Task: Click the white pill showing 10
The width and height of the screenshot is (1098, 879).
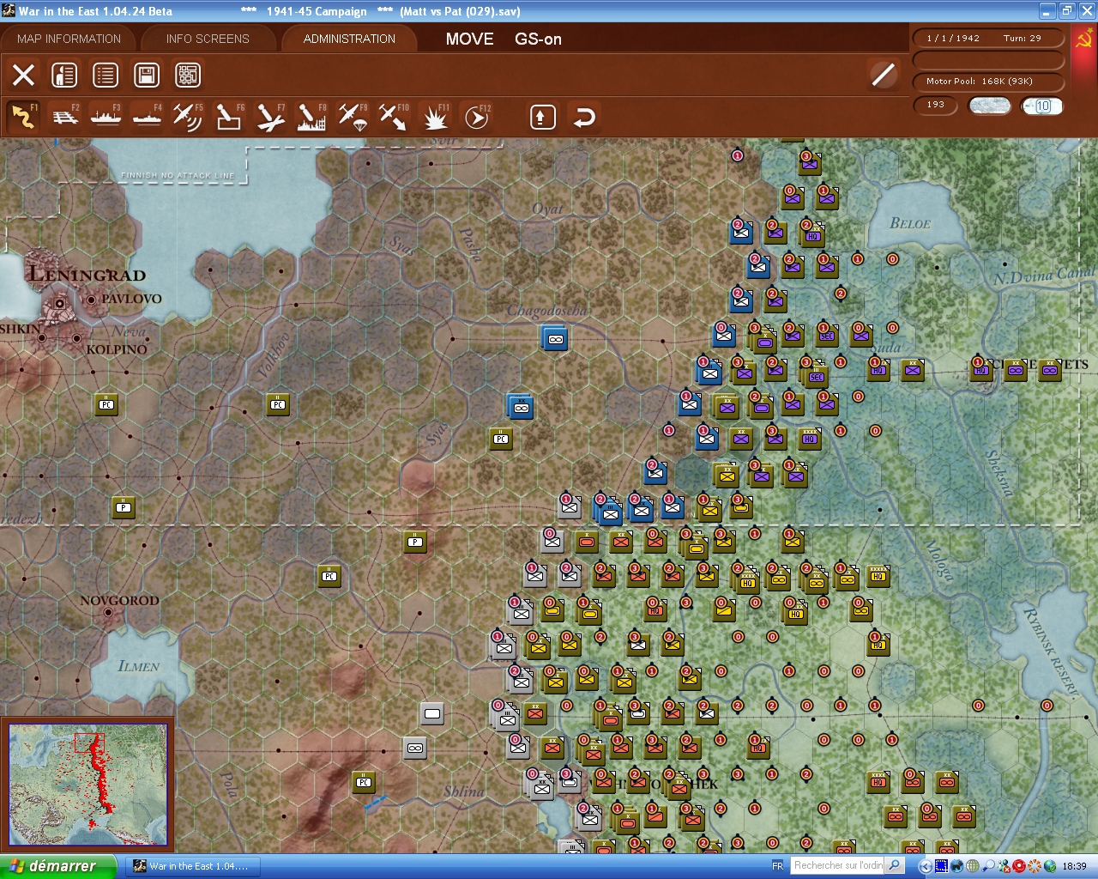Action: tap(1042, 106)
